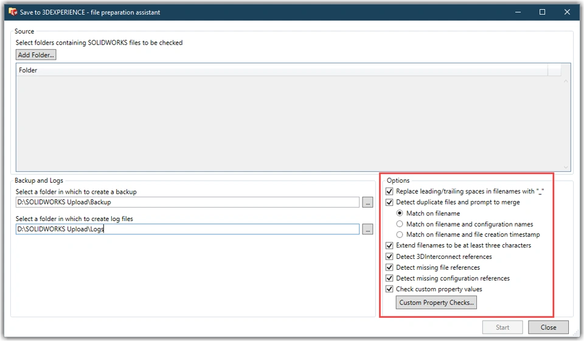Close the window using title bar X

point(568,12)
